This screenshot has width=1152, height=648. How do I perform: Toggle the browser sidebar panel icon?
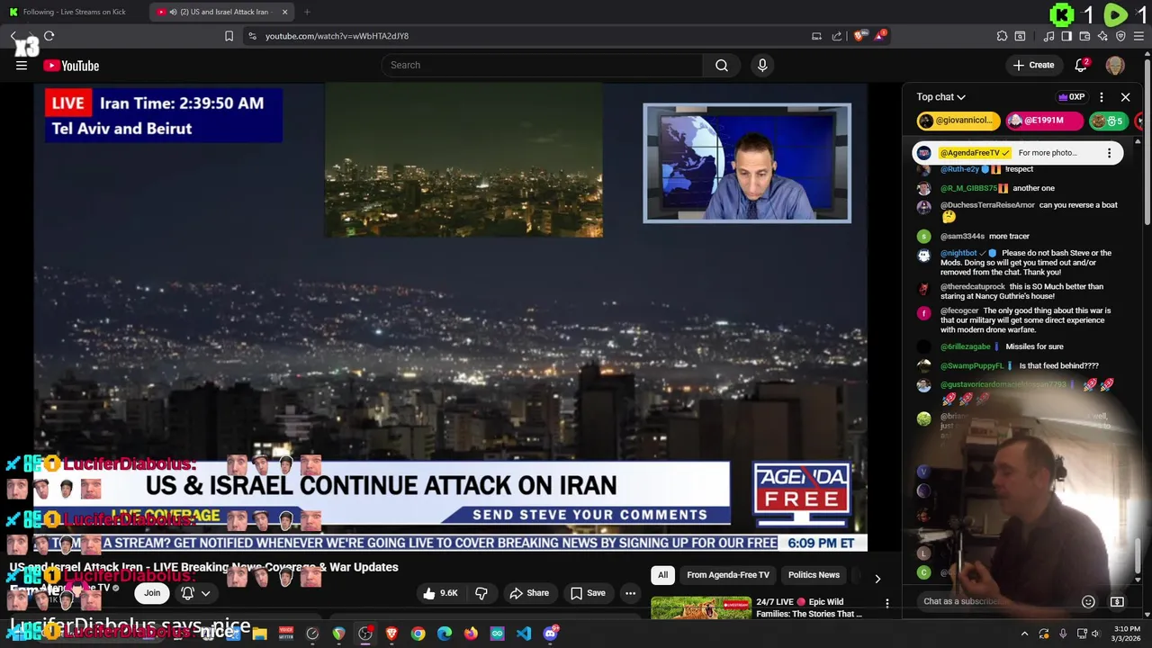(x=1066, y=36)
